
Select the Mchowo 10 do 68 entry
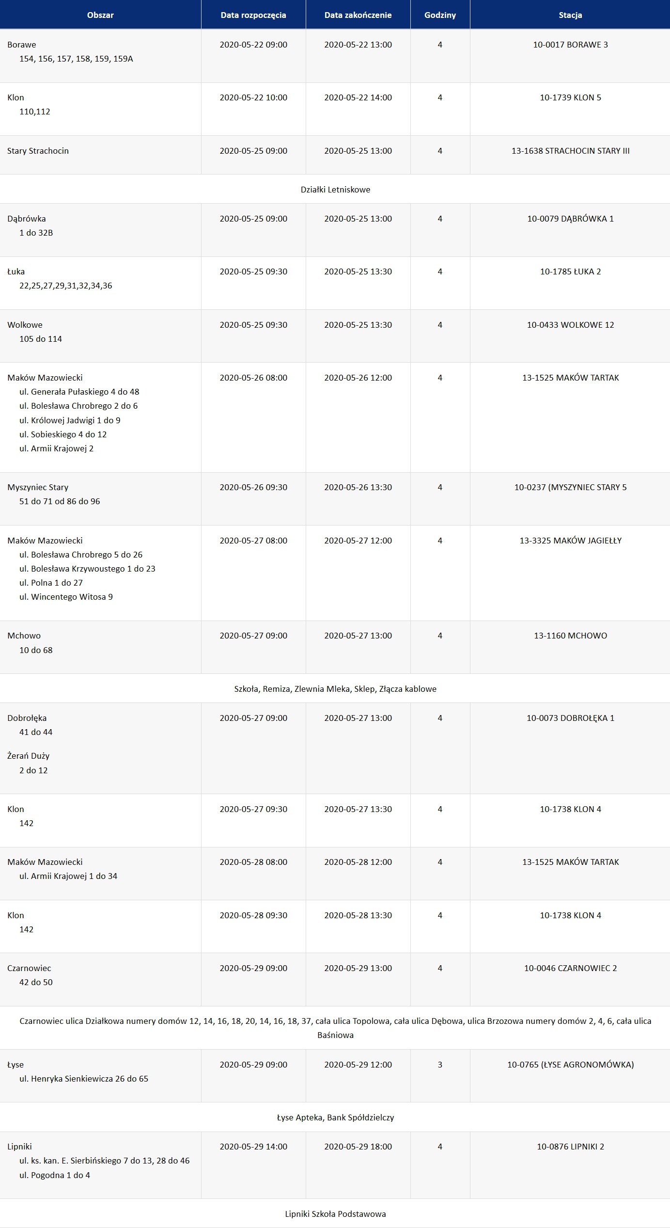335,647
